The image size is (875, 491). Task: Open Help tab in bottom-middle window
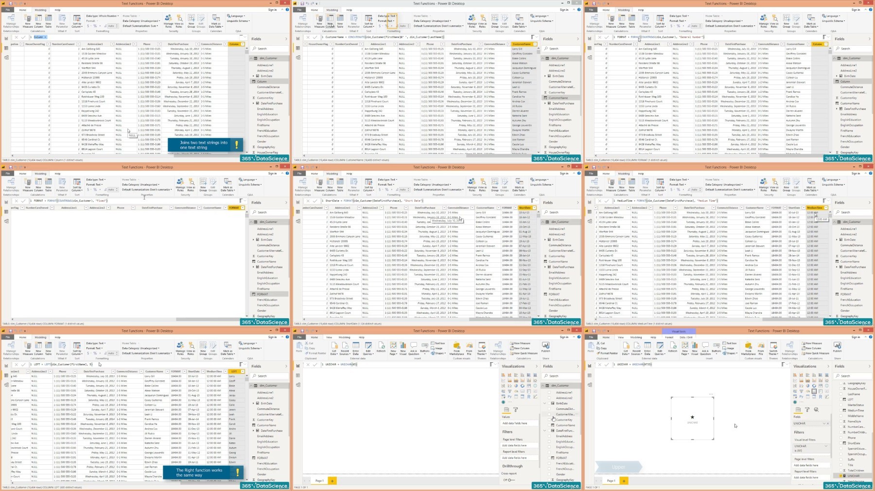(x=362, y=337)
